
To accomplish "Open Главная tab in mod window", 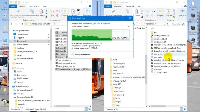I will (22, 6).
